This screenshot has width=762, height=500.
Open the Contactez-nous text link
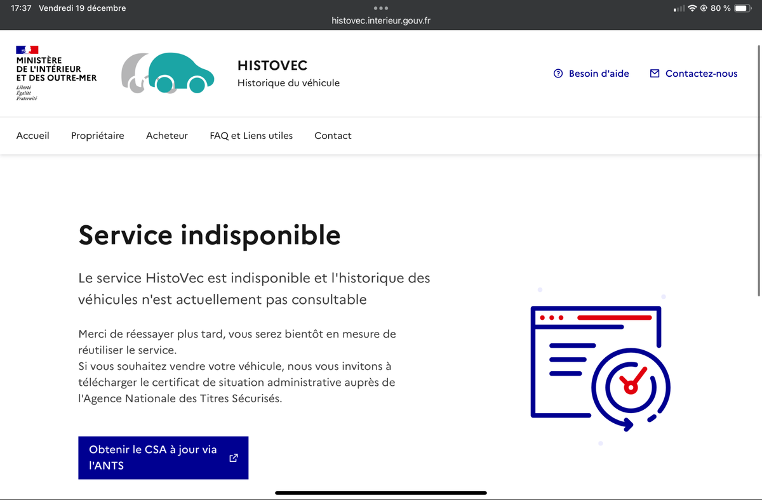701,74
